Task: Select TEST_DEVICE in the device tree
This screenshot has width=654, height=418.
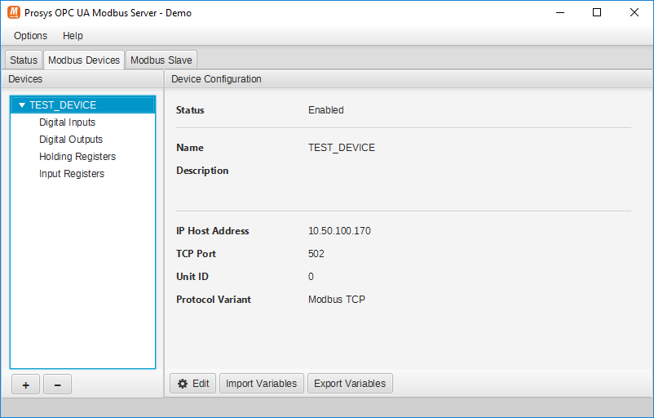Action: [63, 105]
